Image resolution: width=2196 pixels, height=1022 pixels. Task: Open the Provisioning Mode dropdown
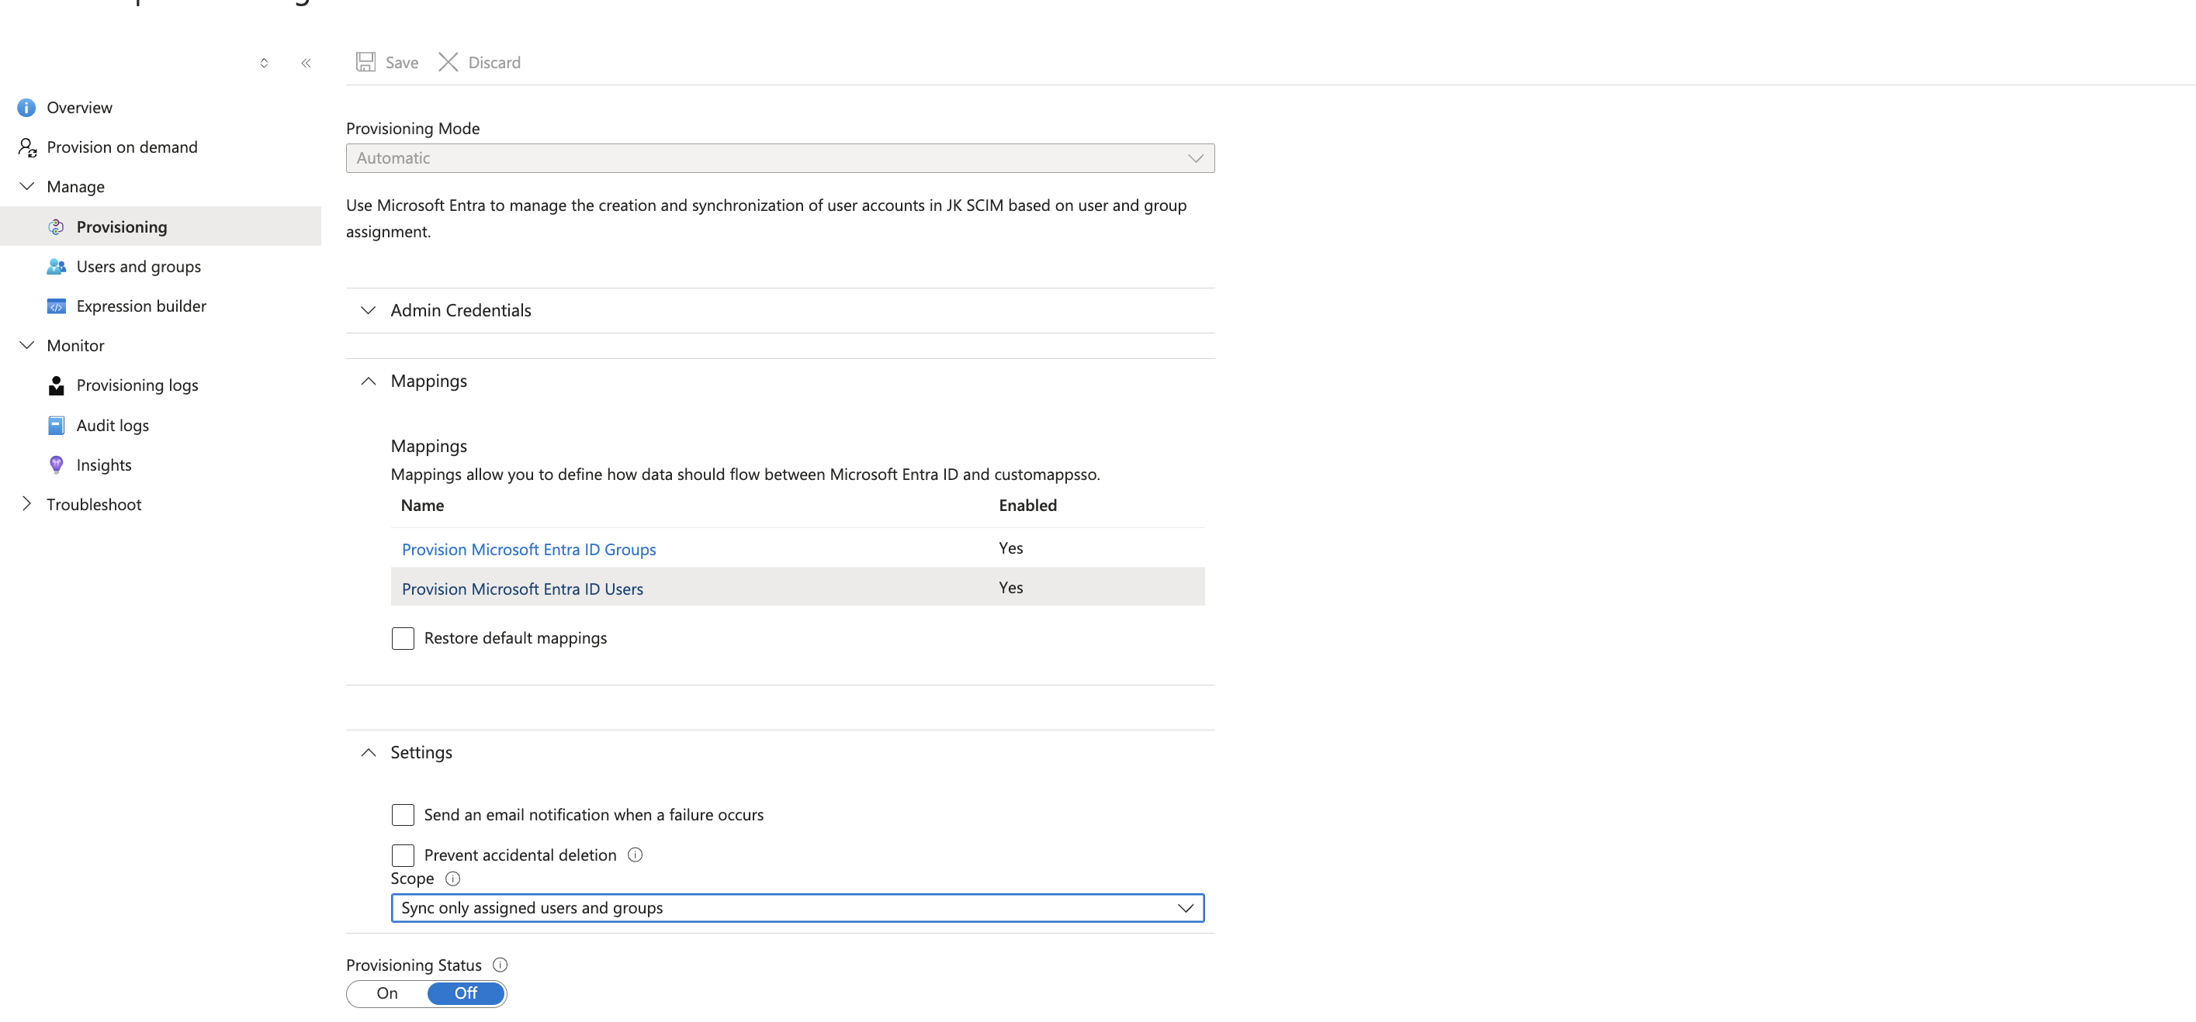tap(780, 158)
